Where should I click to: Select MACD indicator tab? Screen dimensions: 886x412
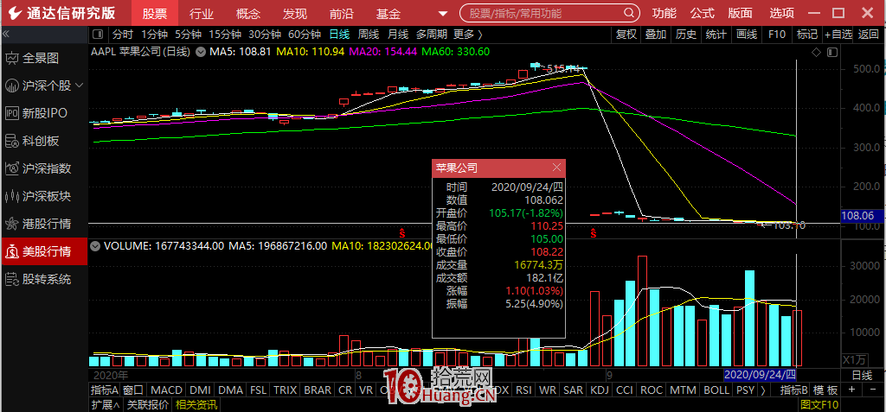[x=167, y=390]
